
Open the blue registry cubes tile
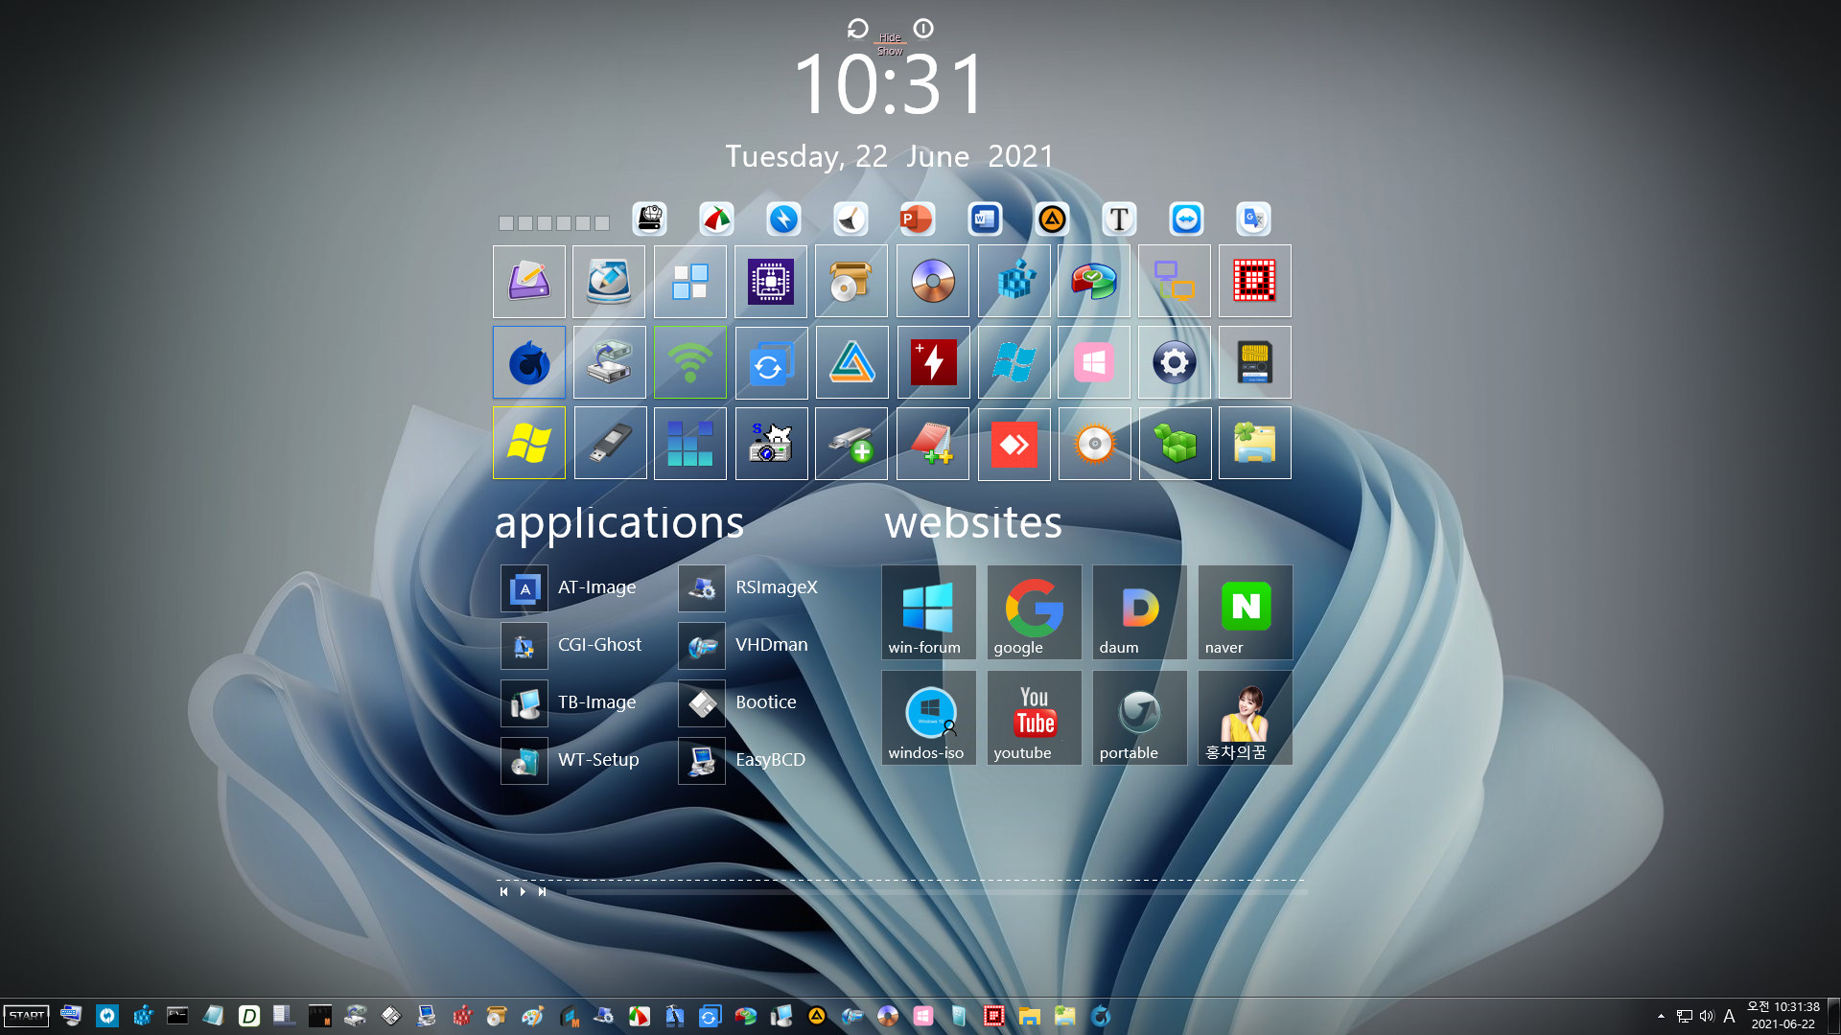pos(1014,281)
